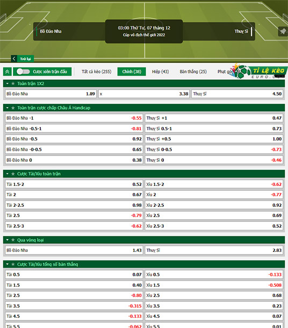Screen dimensions: 288x328
Task: Choose total goals Xỉu 2.5 at 0.68
Action: pyautogui.click(x=214, y=295)
